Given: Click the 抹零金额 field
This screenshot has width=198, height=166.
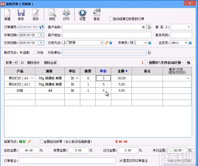Looking at the screenshot, I should 78,150.
